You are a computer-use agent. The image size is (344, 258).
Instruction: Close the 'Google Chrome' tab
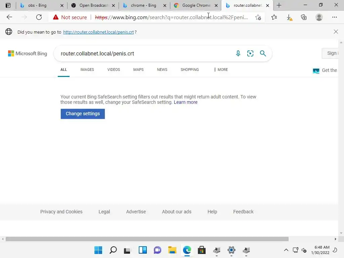[x=216, y=5]
